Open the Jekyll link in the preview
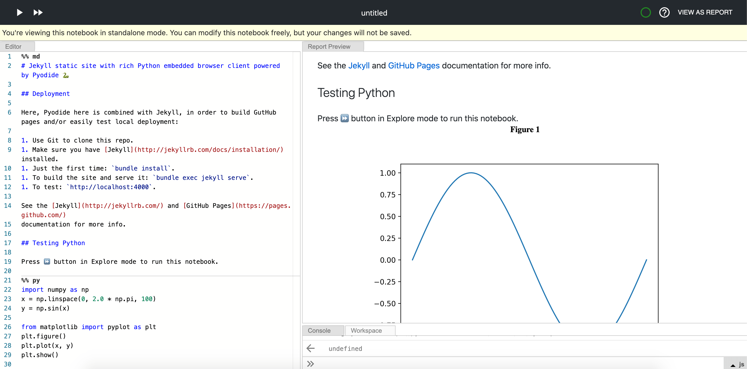 pos(359,65)
